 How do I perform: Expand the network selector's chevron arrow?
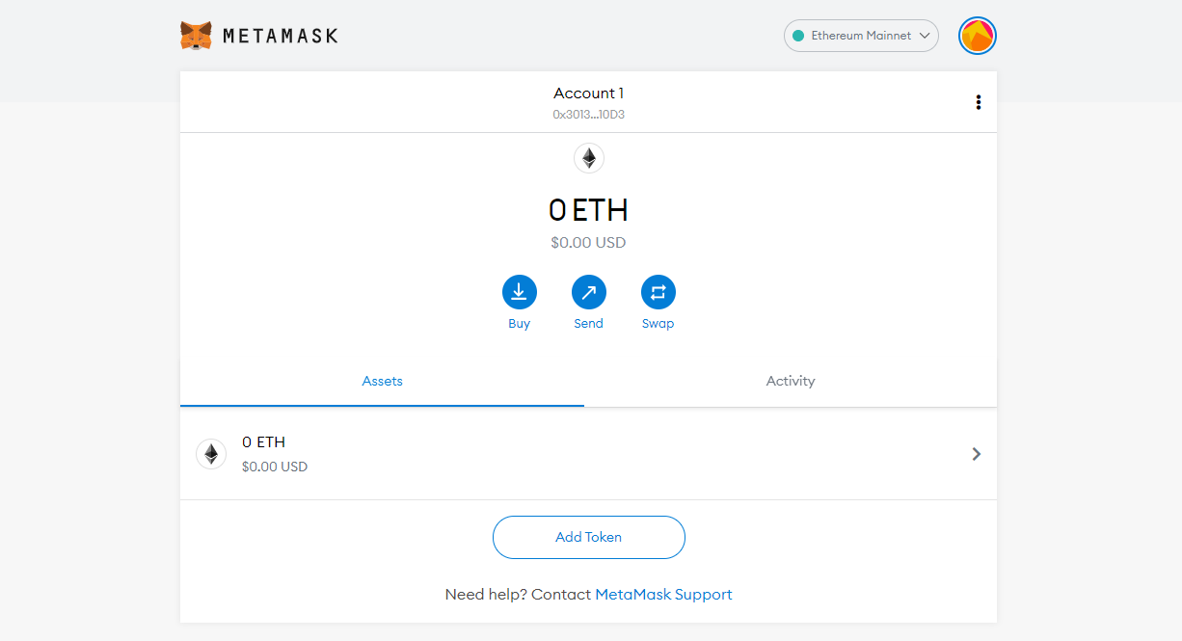(926, 36)
